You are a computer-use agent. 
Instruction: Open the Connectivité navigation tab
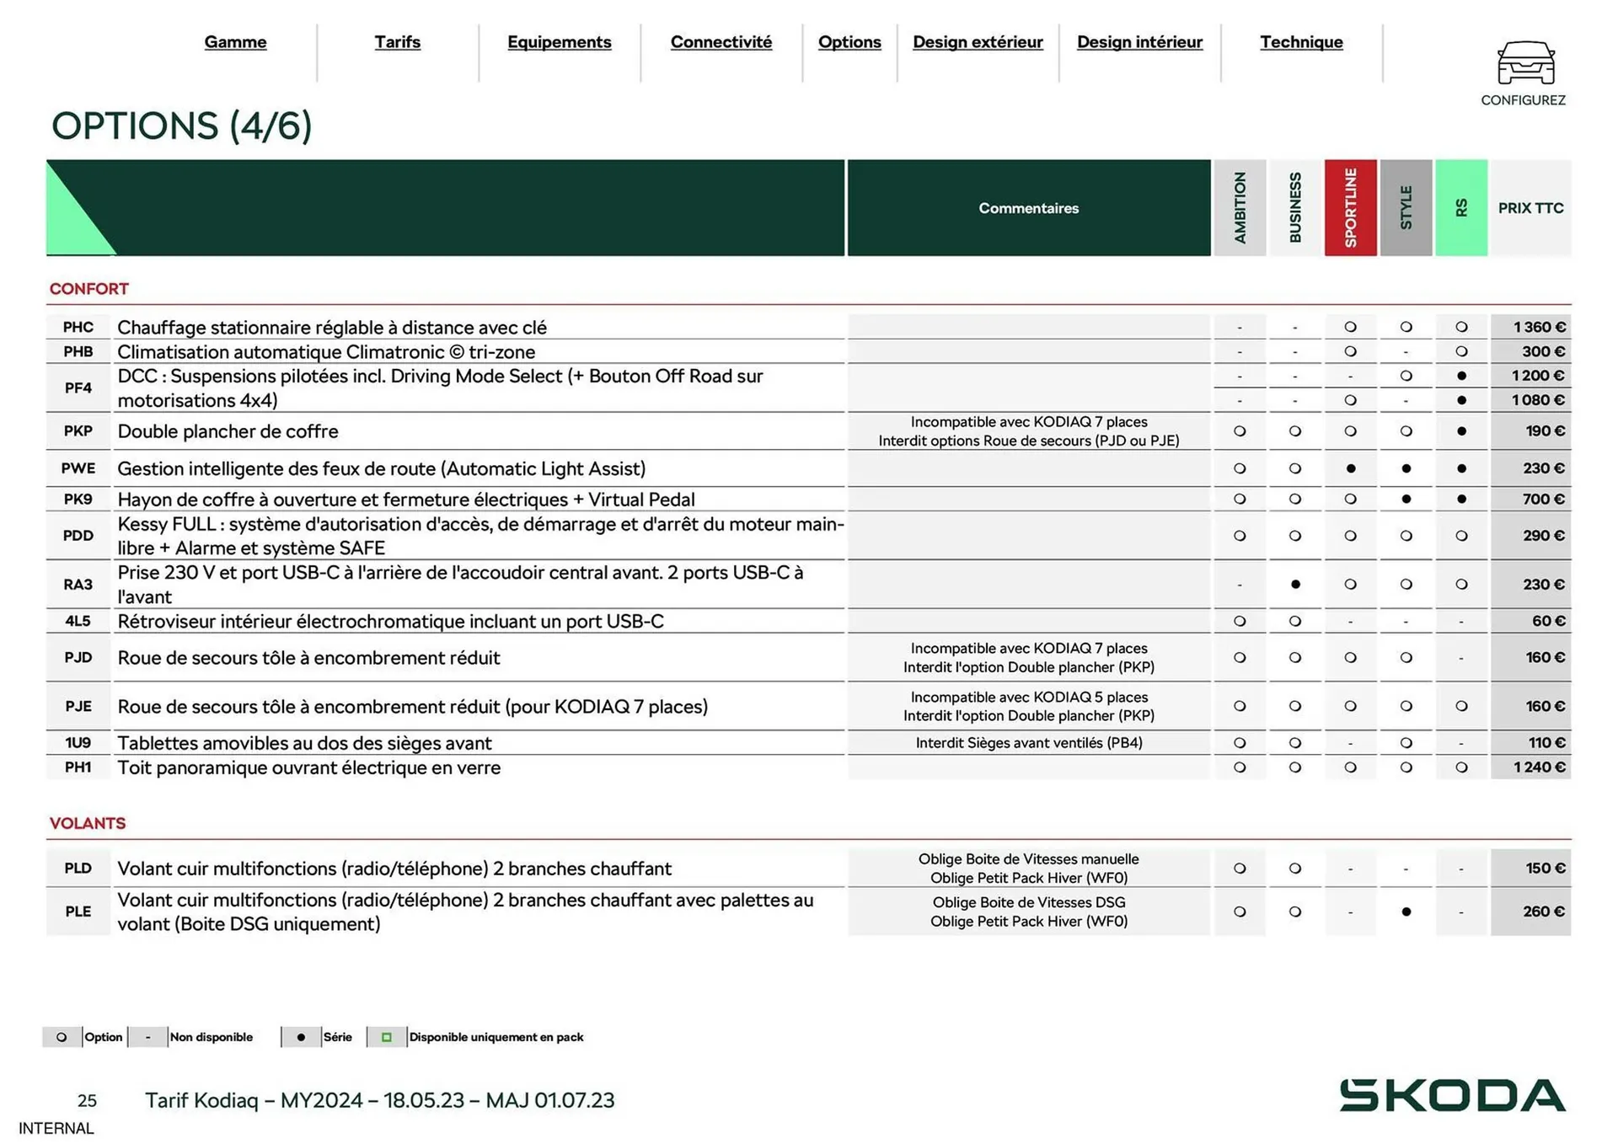[x=721, y=42]
